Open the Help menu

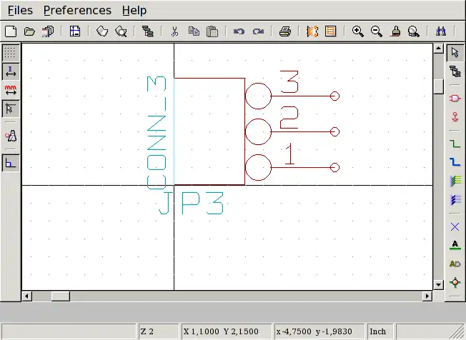coord(134,10)
